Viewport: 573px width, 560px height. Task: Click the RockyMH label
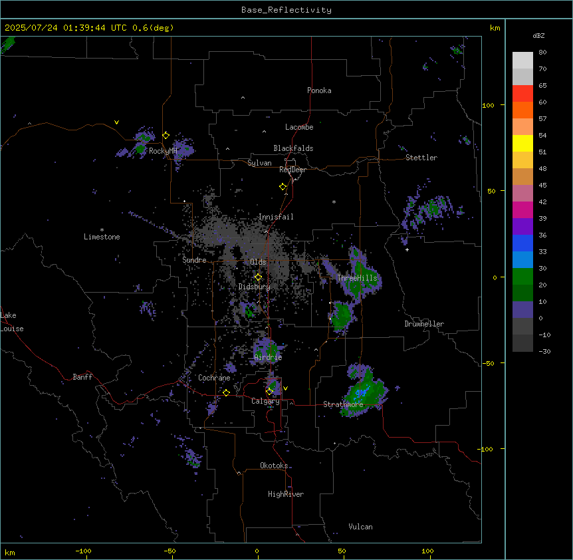click(x=163, y=151)
